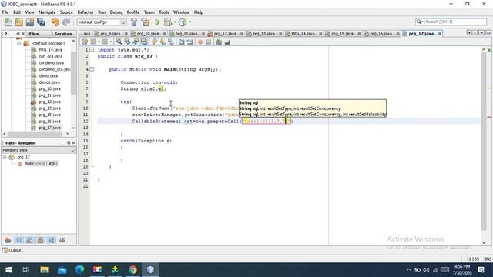Open Google Chrome from the taskbar
Image resolution: width=493 pixels, height=277 pixels.
click(132, 270)
